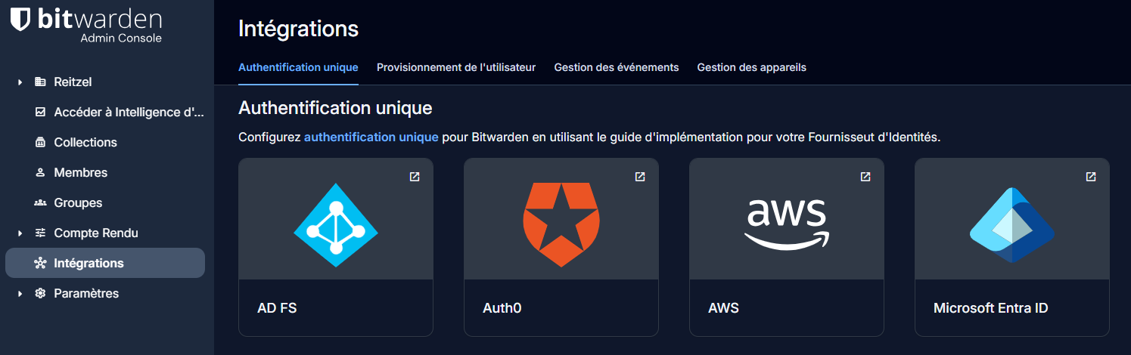Select Intégrations in the sidebar
The height and width of the screenshot is (355, 1131).
(x=105, y=263)
